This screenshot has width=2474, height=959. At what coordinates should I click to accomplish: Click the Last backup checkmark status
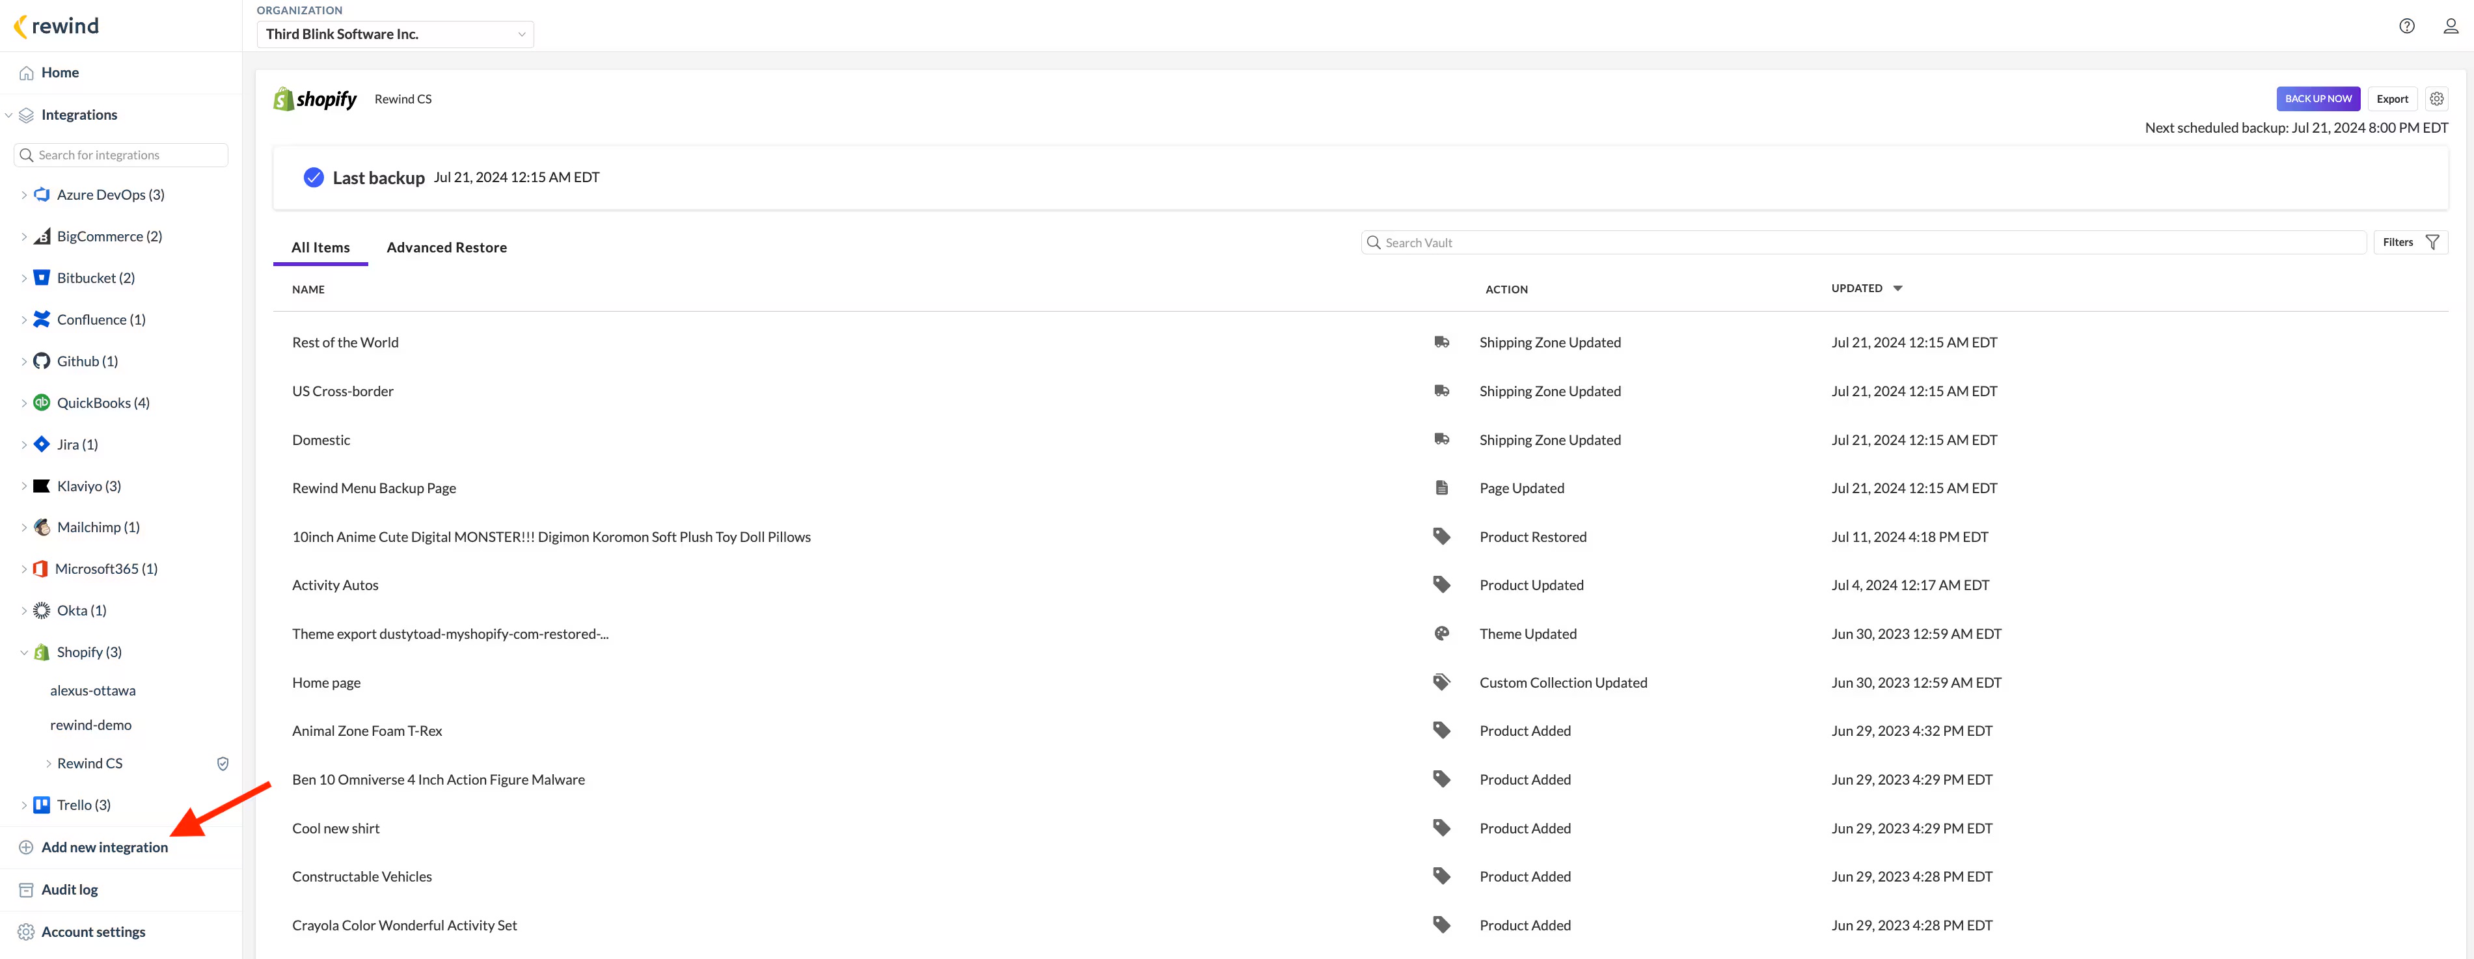pos(313,178)
